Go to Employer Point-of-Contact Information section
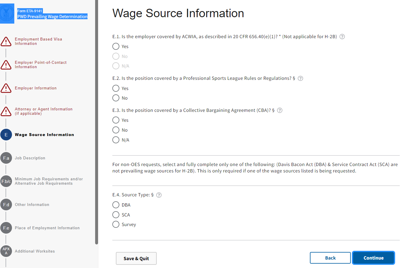410x268 pixels. tap(41, 65)
